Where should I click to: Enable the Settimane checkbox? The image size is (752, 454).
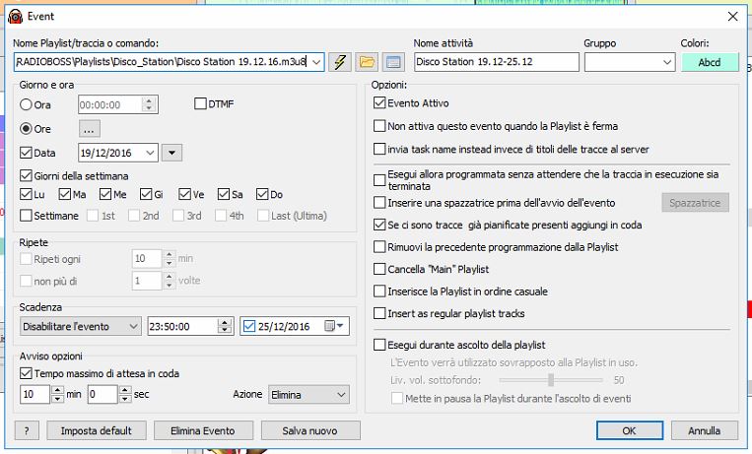(26, 216)
